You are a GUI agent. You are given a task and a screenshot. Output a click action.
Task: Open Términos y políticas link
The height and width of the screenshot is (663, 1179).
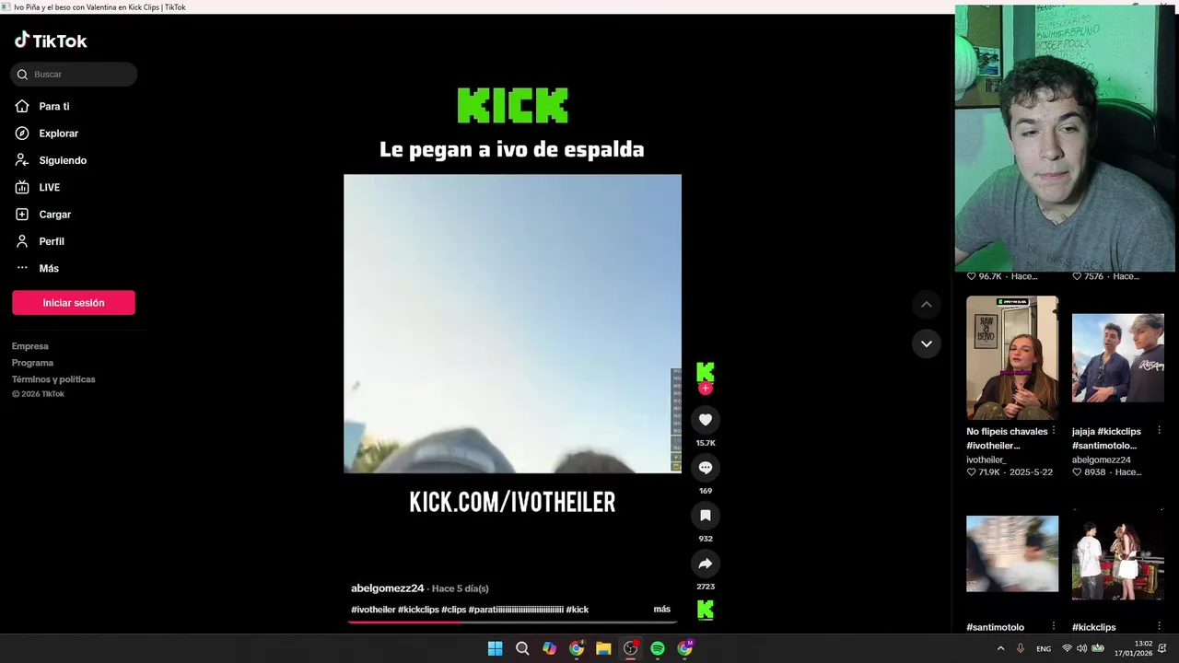[x=53, y=379]
